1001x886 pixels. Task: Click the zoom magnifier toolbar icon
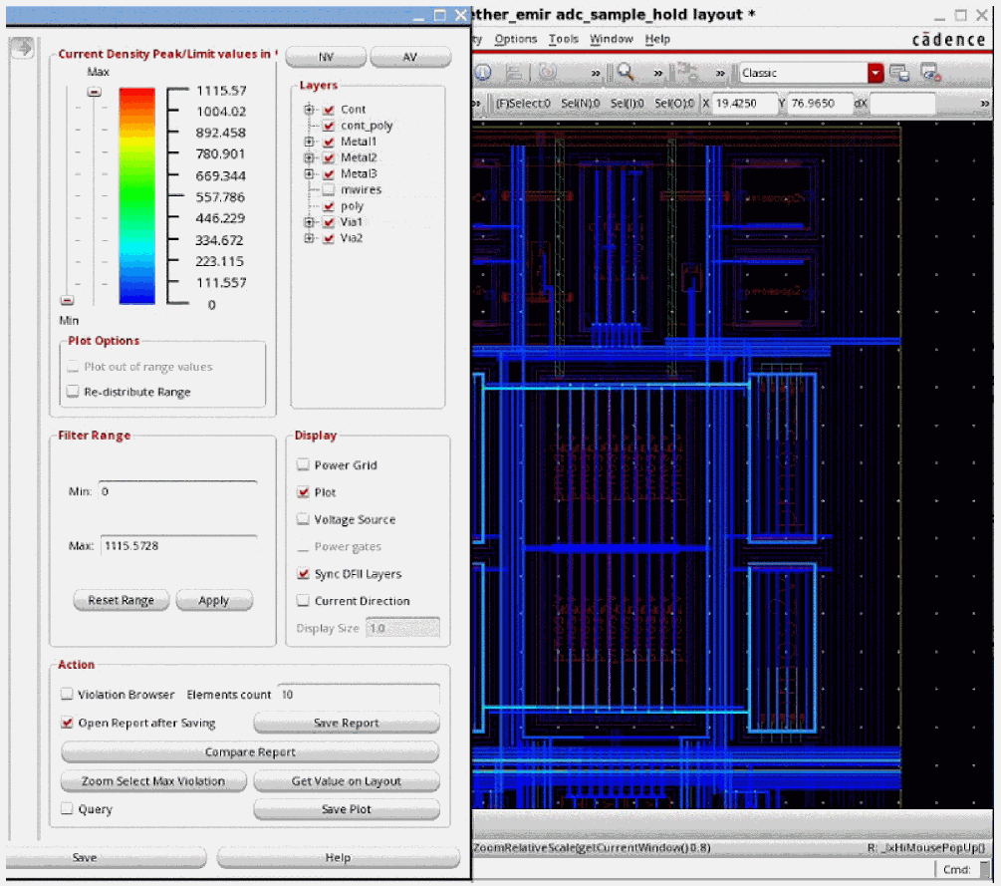click(x=626, y=73)
